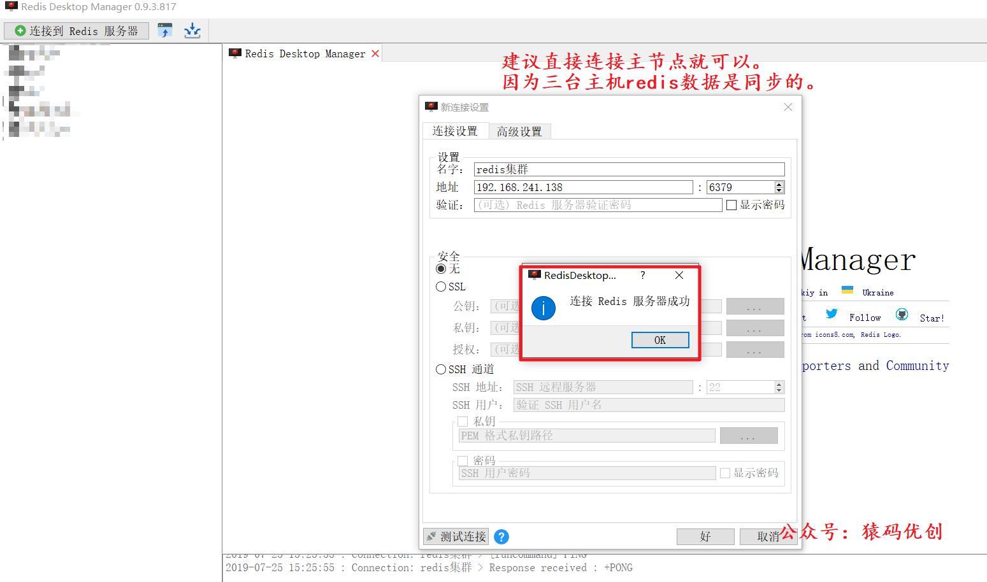Decrease the 6379 port with down arrow

[779, 190]
